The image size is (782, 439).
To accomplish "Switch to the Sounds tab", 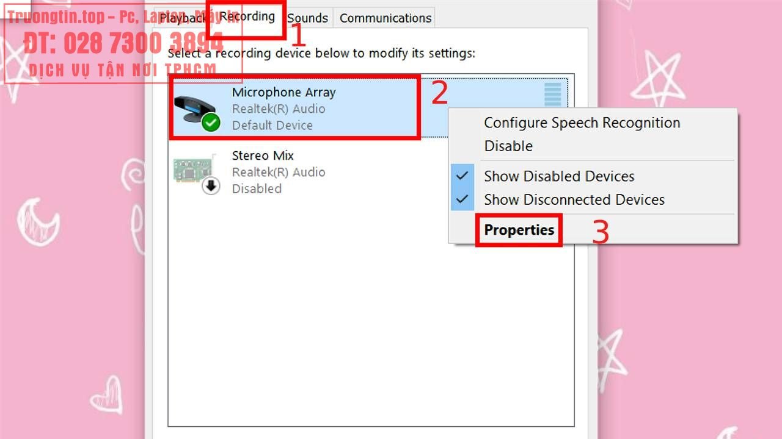I will (x=307, y=18).
